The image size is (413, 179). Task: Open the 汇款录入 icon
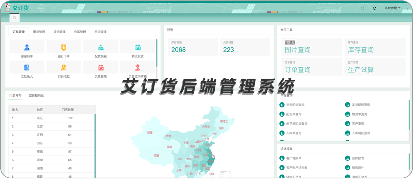coord(27,67)
